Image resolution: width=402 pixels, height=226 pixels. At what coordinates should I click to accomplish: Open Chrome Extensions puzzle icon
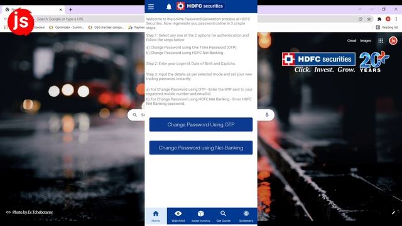pyautogui.click(x=379, y=19)
